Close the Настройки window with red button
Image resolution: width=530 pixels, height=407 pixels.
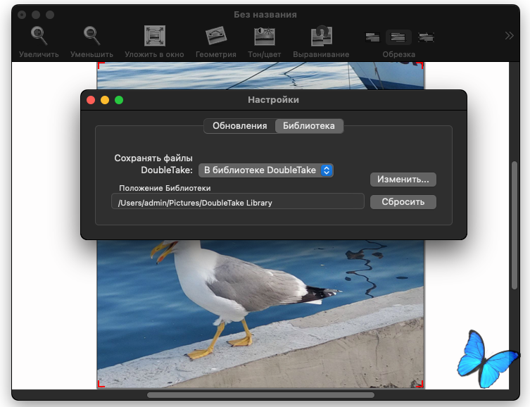click(91, 100)
